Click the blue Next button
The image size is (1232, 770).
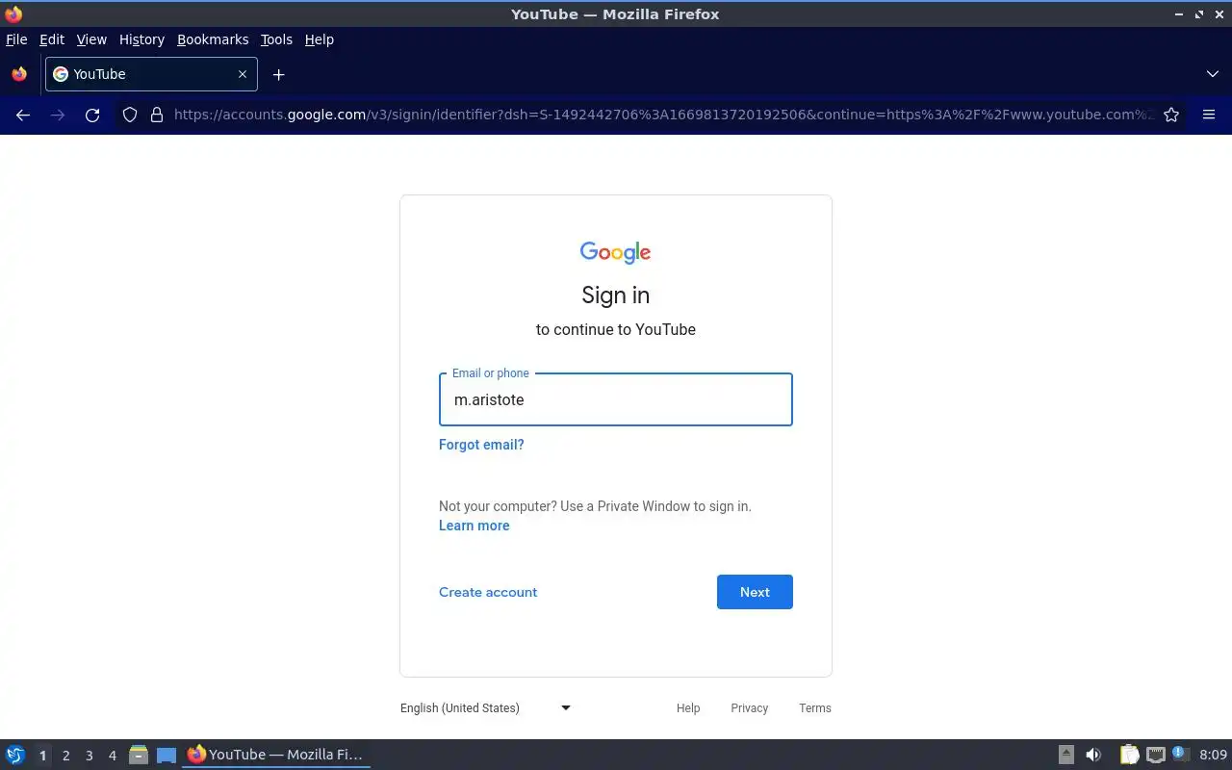[755, 592]
